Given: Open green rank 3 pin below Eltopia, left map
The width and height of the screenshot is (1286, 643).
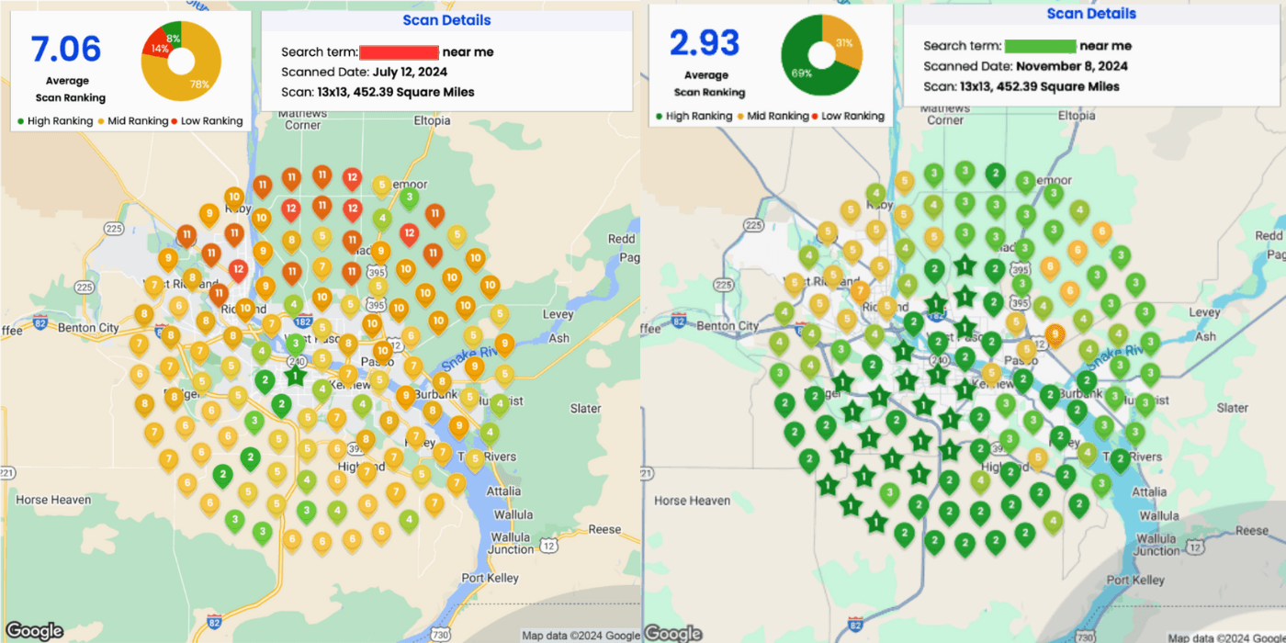Looking at the screenshot, I should (x=410, y=197).
